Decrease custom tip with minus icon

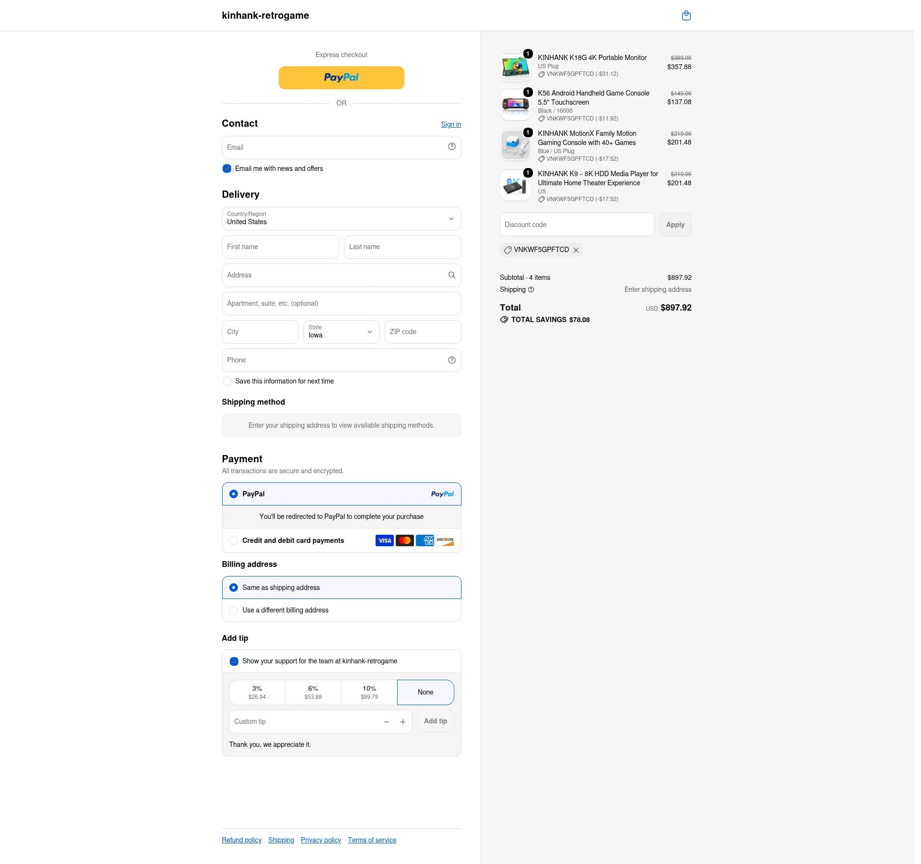coord(386,722)
